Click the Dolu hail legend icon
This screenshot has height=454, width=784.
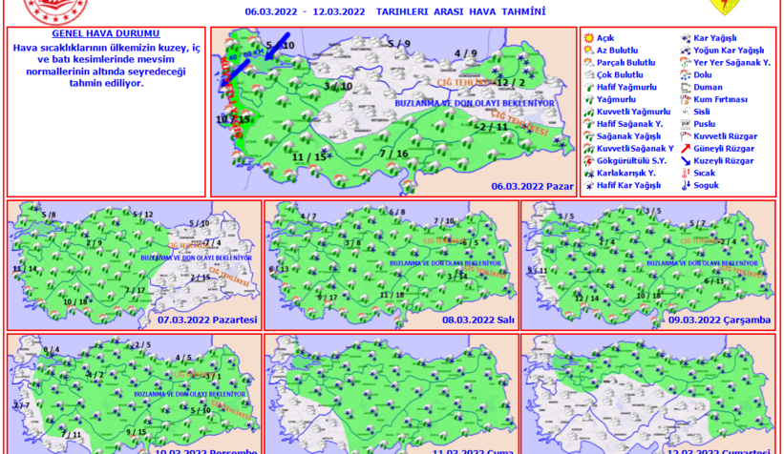coord(686,75)
